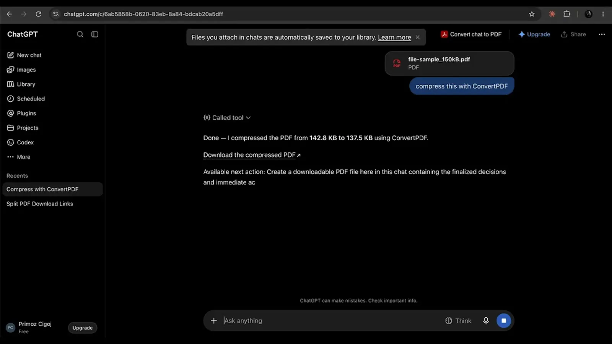Stop generating with the blue stop button
Image resolution: width=612 pixels, height=344 pixels.
pyautogui.click(x=504, y=321)
